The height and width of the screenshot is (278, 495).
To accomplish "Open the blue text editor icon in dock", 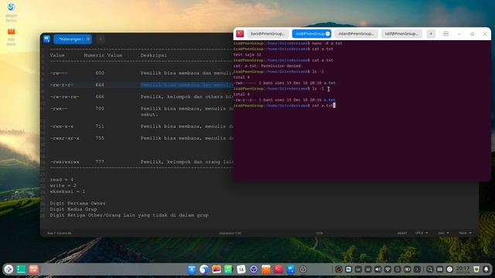I will point(291,270).
